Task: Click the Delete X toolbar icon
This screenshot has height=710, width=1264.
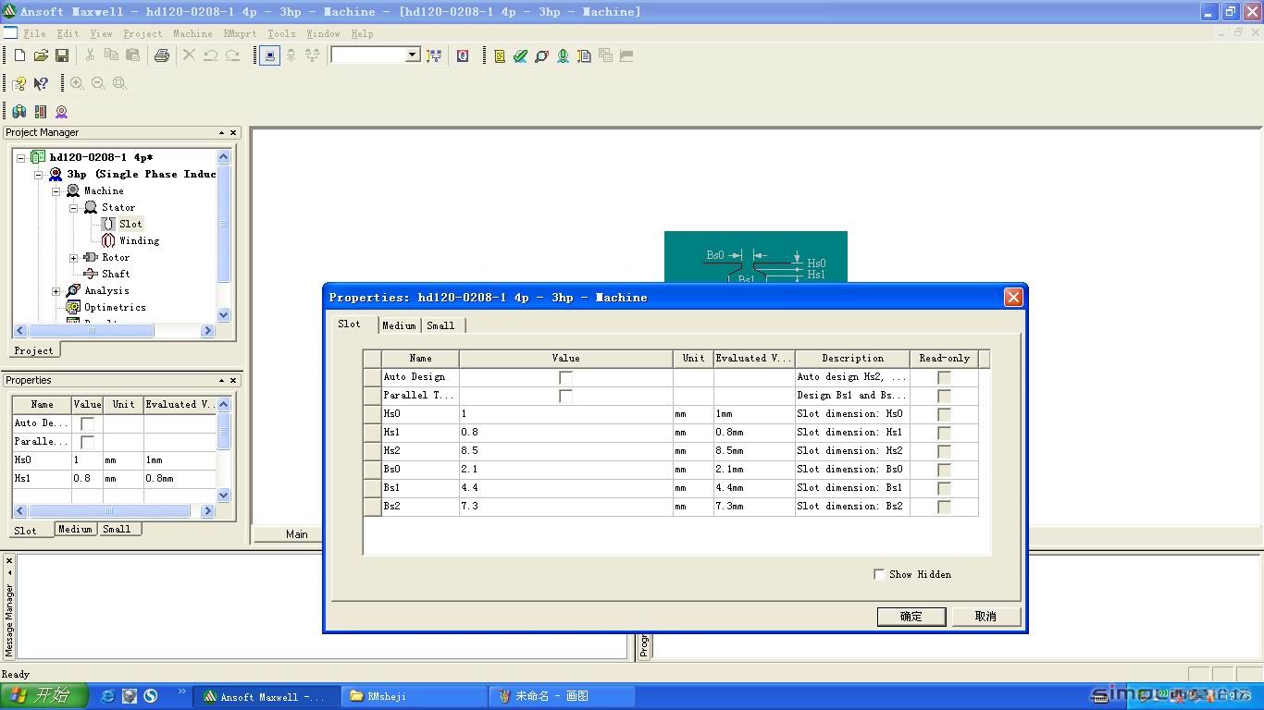Action: tap(189, 55)
